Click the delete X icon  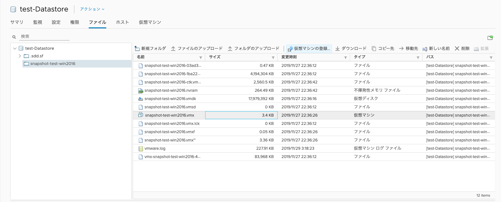457,48
